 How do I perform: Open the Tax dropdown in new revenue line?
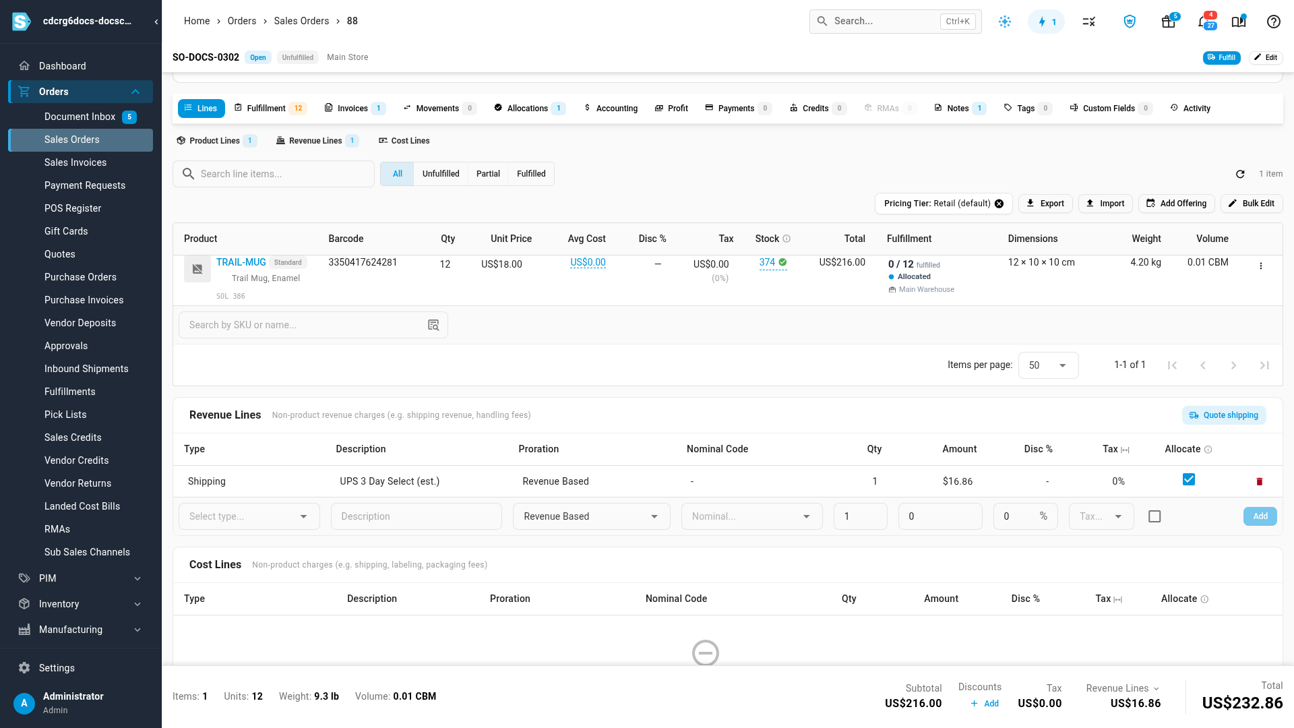point(1101,516)
